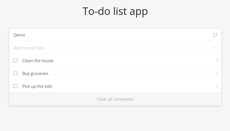Select the Demo list title

19,35
